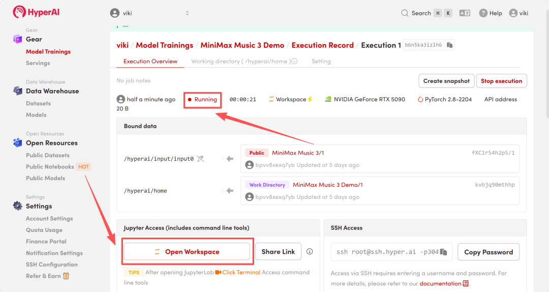
Task: Click the elapsed time 00:00:21
Action: click(242, 100)
